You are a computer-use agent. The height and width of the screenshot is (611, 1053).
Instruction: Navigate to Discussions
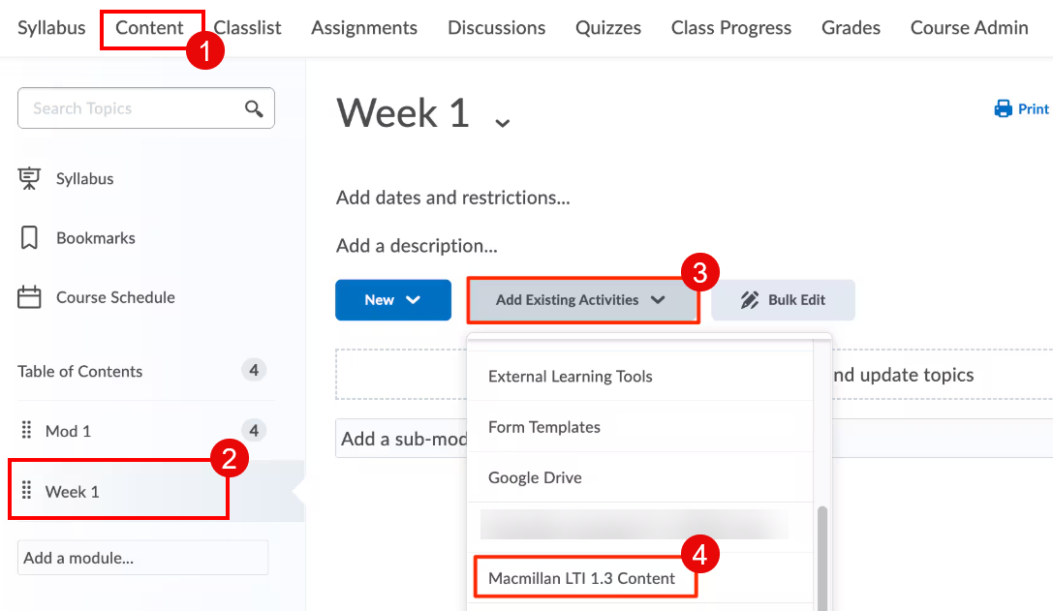click(x=496, y=28)
